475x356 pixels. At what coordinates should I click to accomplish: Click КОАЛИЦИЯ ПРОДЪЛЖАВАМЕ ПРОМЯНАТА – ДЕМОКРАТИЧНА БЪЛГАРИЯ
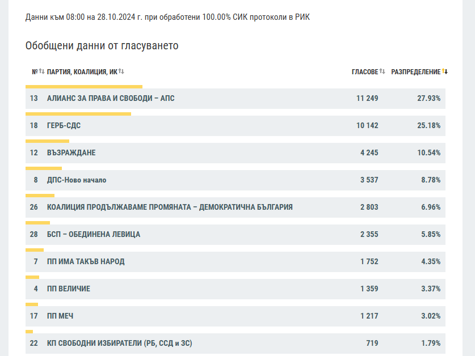170,207
